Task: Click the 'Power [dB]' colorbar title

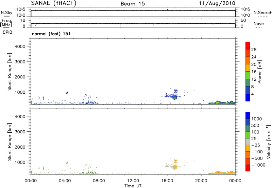Action: pyautogui.click(x=259, y=72)
